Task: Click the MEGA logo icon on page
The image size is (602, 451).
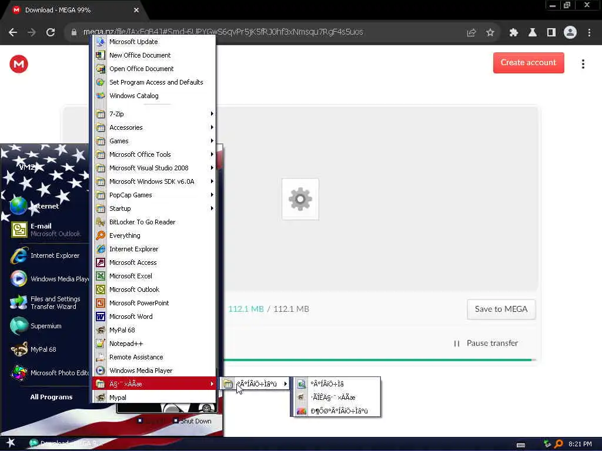Action: (x=19, y=64)
